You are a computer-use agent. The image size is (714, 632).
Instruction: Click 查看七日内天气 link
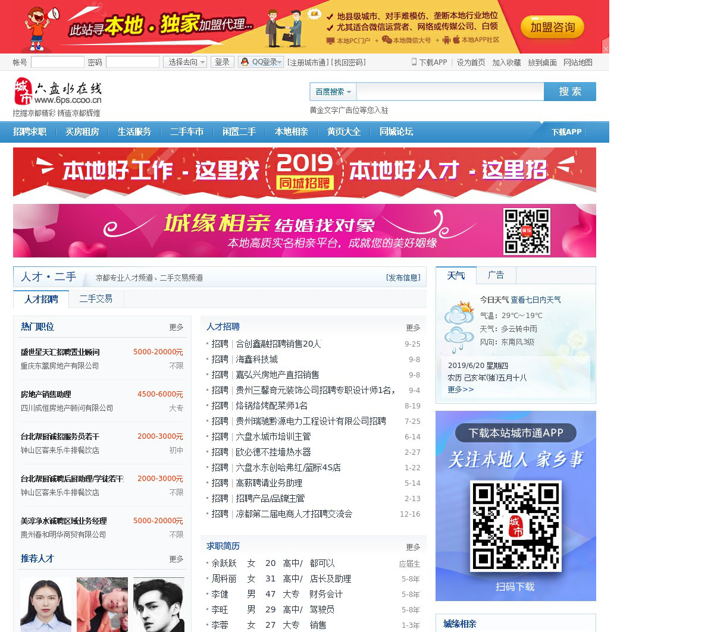pos(535,300)
